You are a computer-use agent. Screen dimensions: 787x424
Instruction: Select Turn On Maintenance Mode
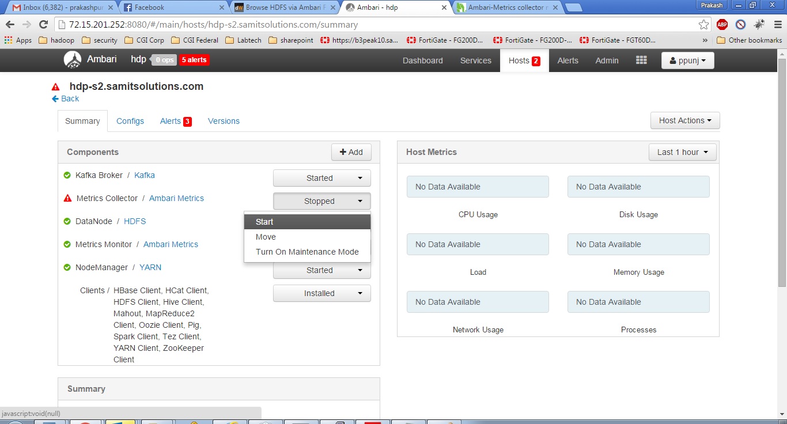307,252
